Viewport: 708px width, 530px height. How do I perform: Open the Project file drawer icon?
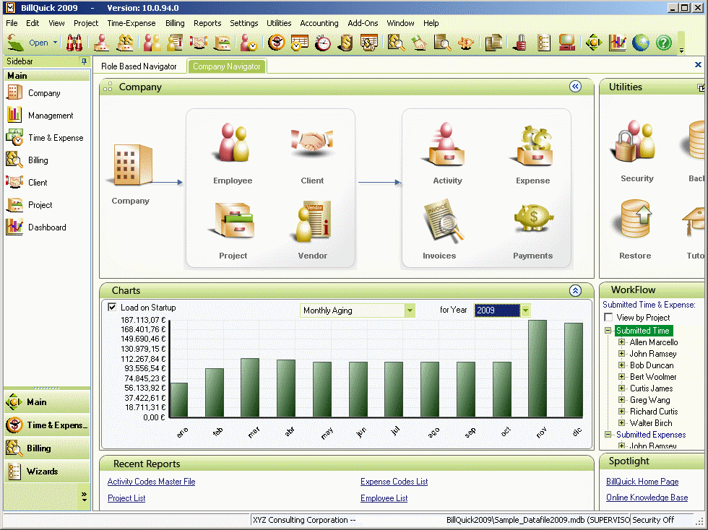point(233,221)
